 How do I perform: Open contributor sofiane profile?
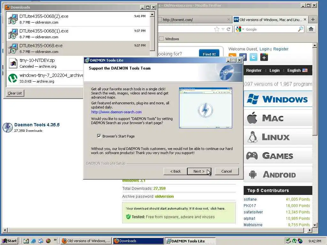250,199
